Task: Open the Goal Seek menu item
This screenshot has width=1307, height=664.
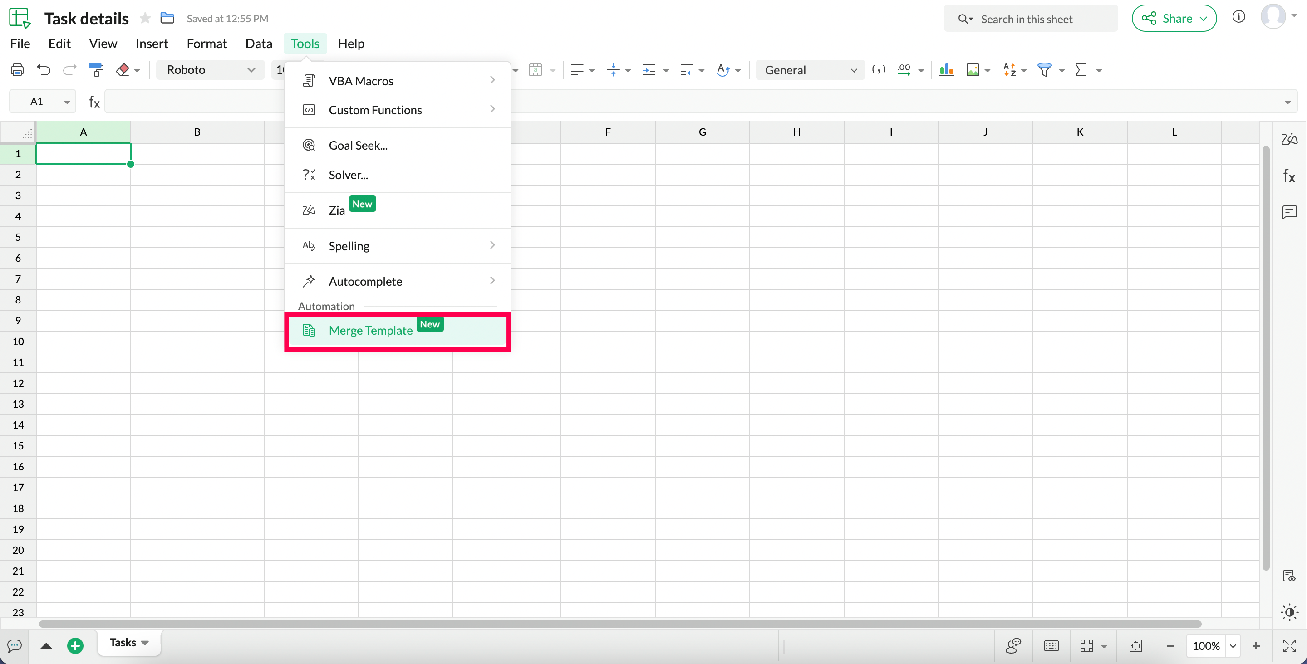Action: point(358,146)
